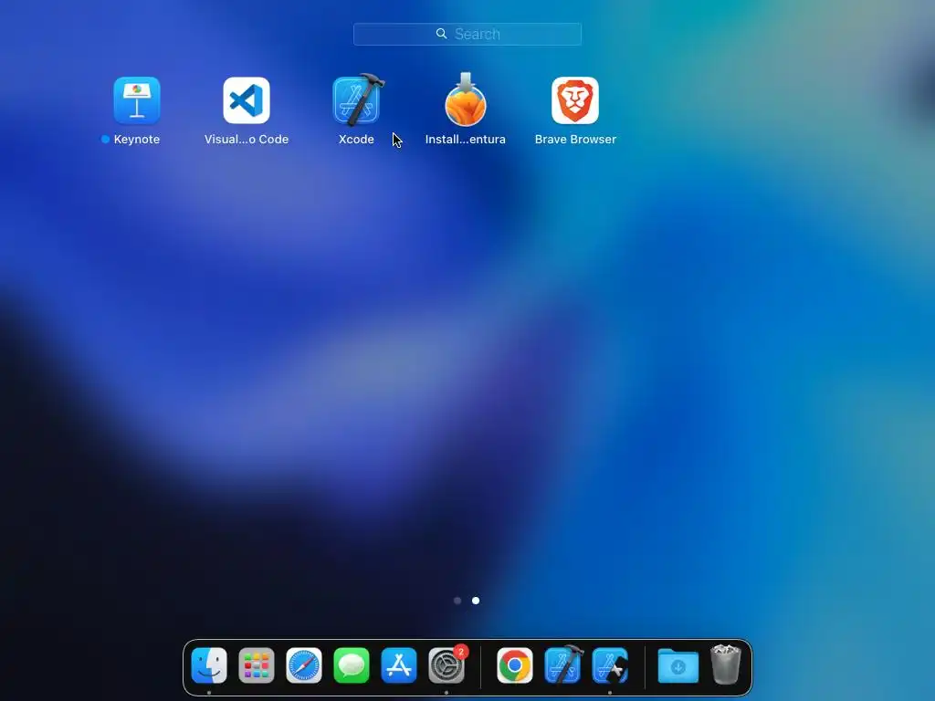Open Finder from the Dock
Image resolution: width=935 pixels, height=701 pixels.
click(209, 665)
